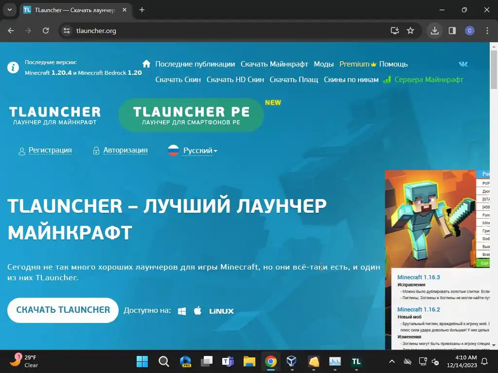Open Сервера Майнкрафт link
The width and height of the screenshot is (498, 373).
click(424, 80)
